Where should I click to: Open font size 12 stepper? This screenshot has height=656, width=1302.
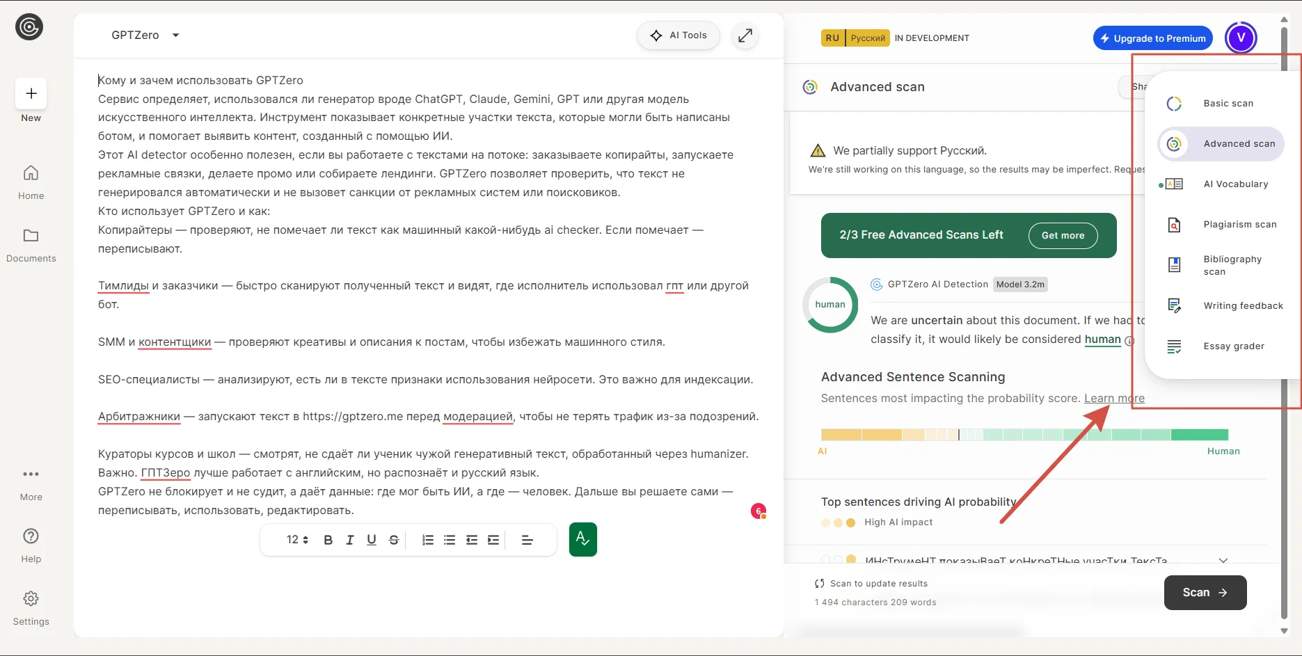coord(297,540)
